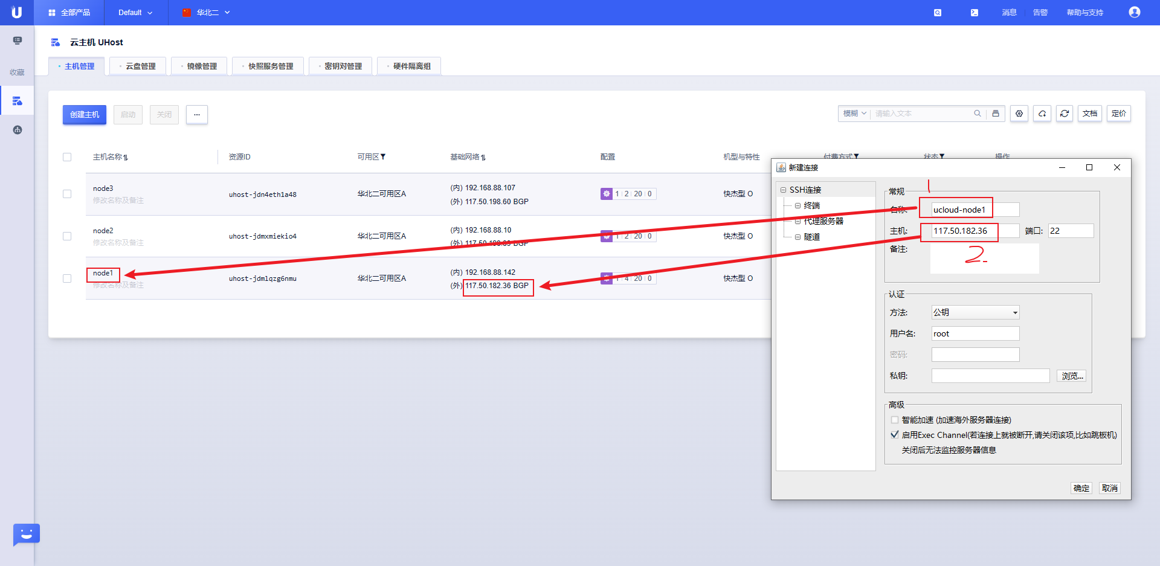1160x566 pixels.
Task: Click the top bar screenshot icon
Action: (x=938, y=13)
